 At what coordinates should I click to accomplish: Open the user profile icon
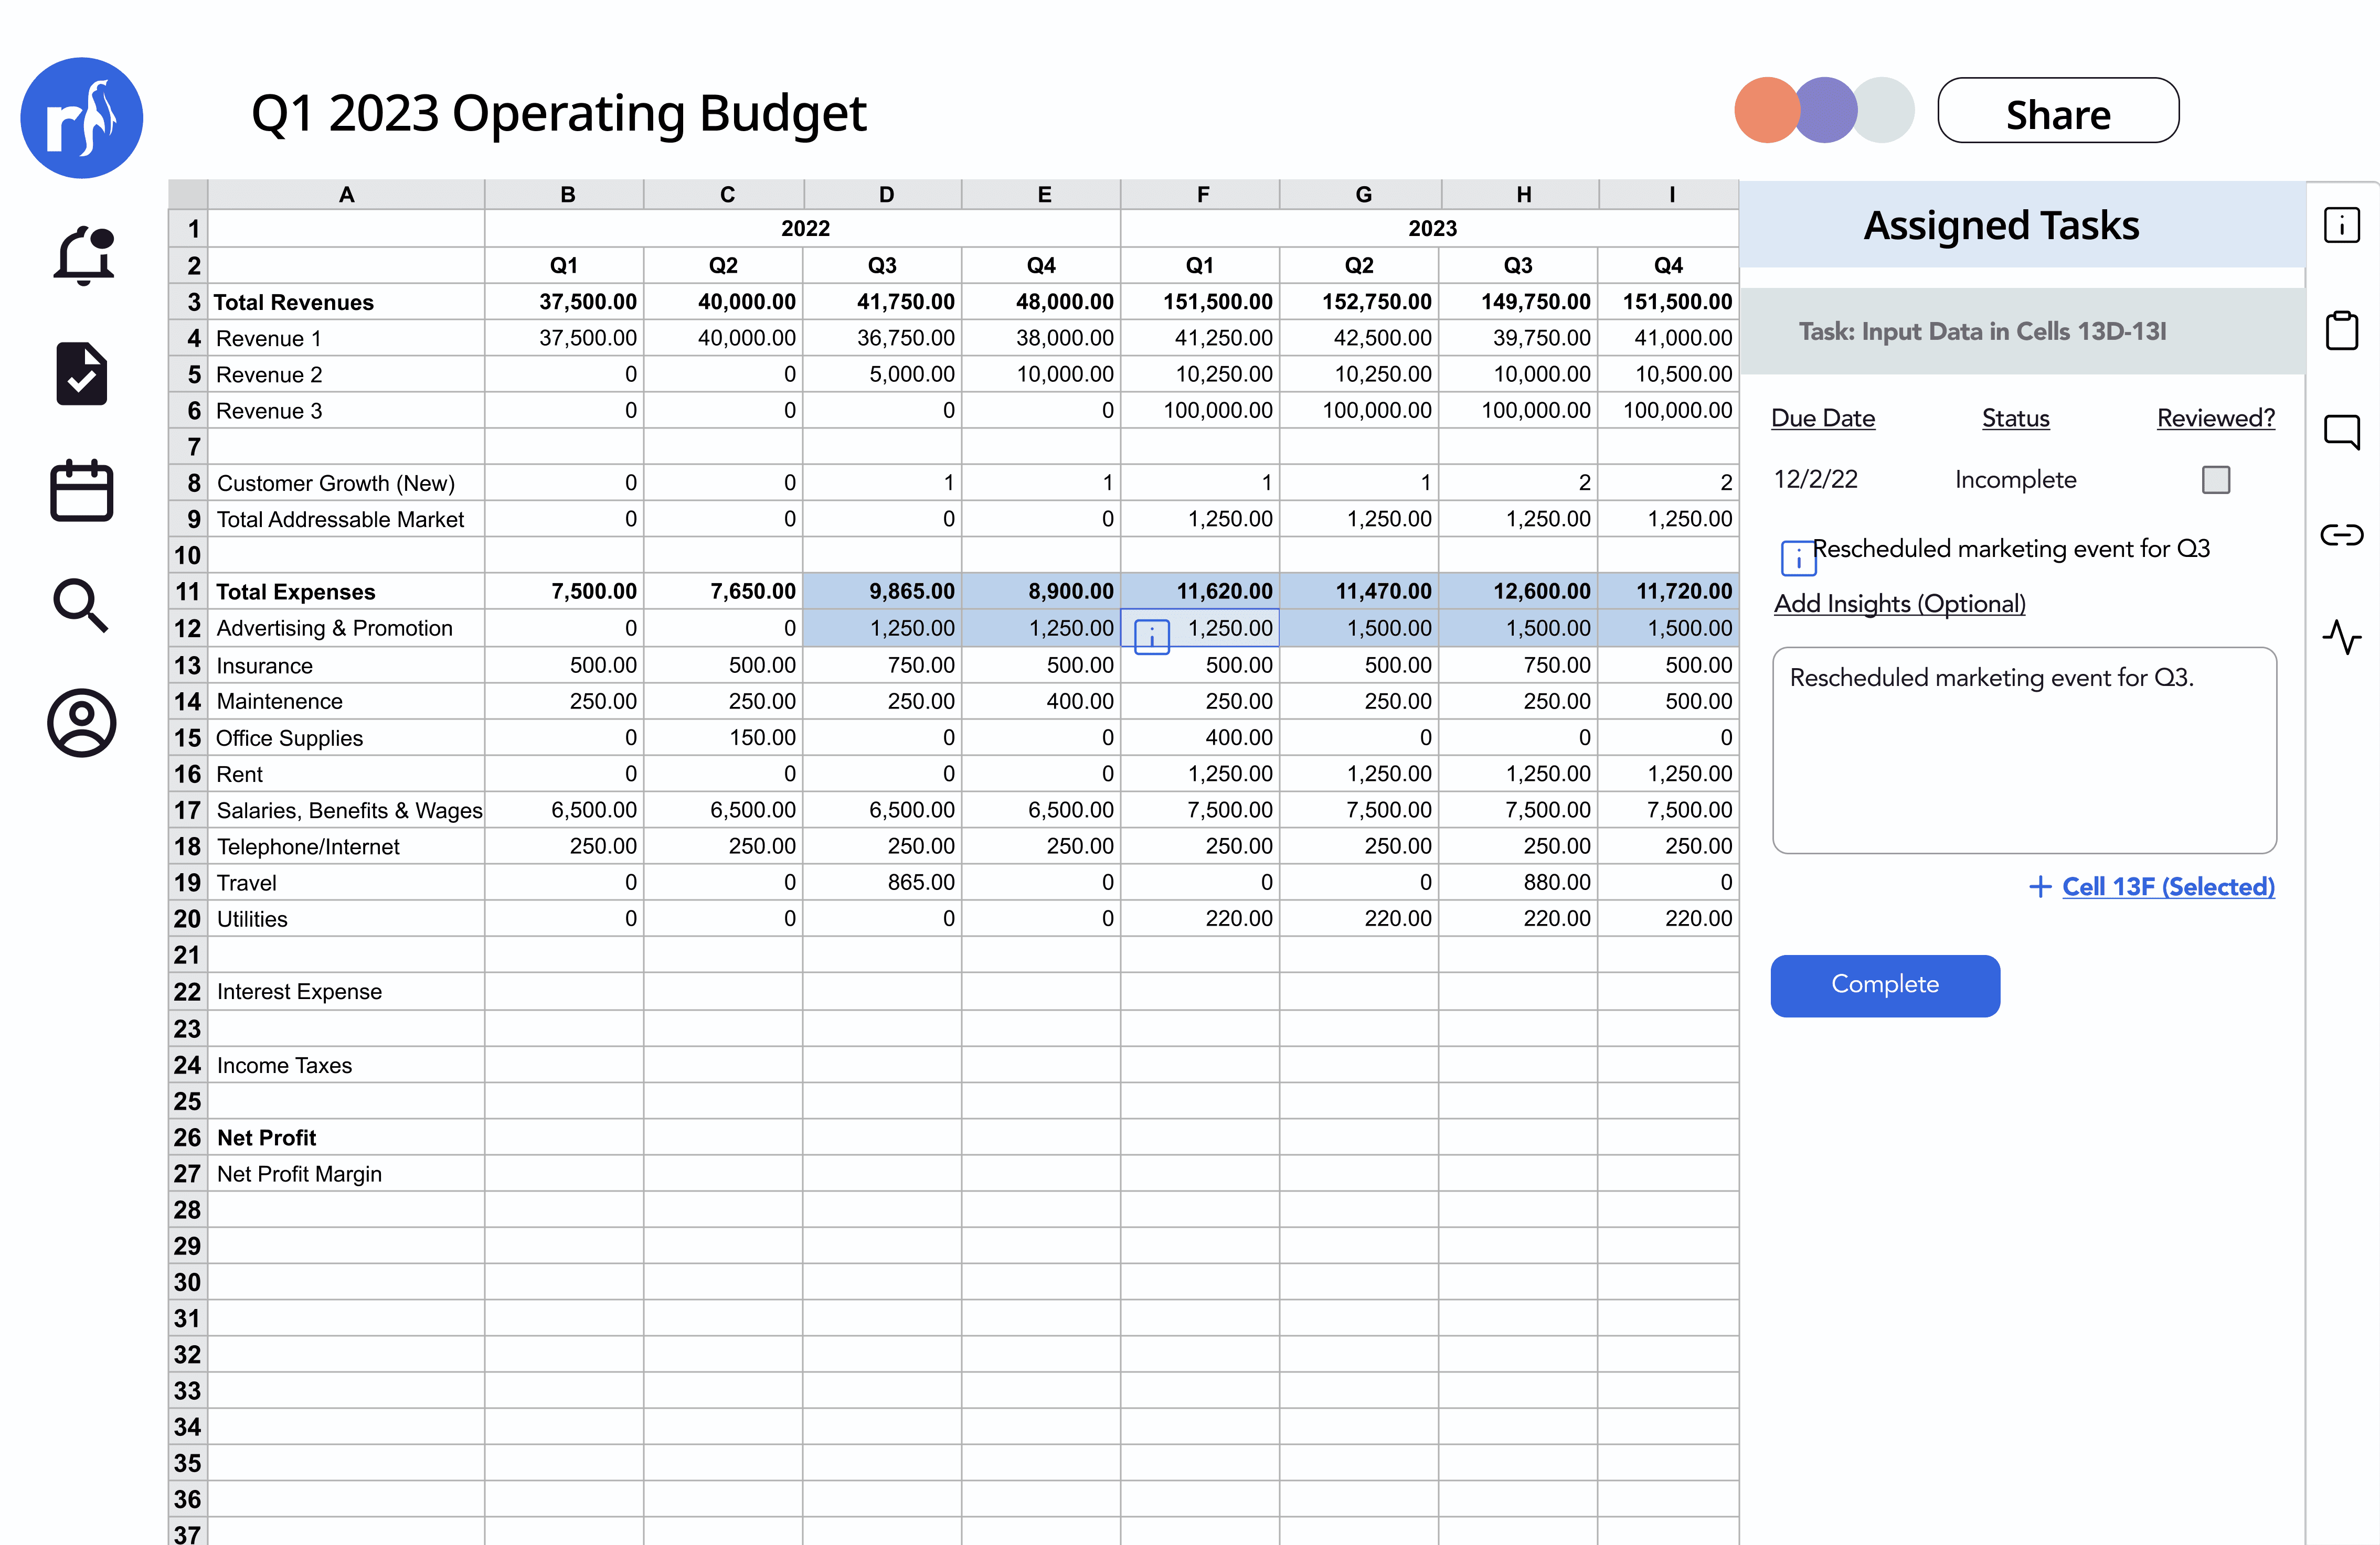81,723
